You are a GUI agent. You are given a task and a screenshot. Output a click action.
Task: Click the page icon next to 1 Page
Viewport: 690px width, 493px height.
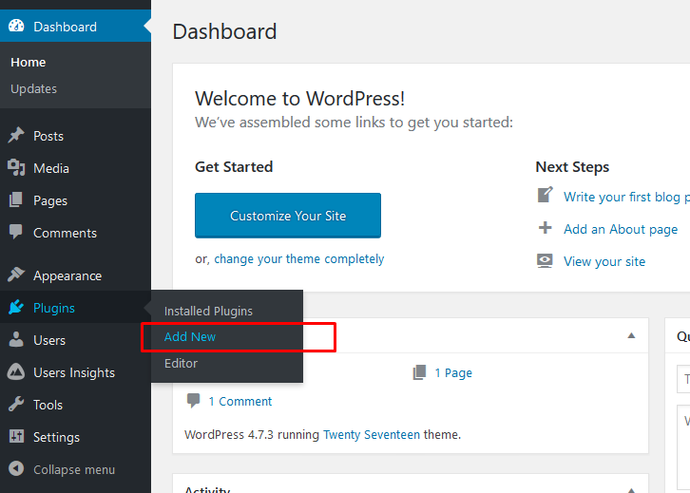(419, 372)
